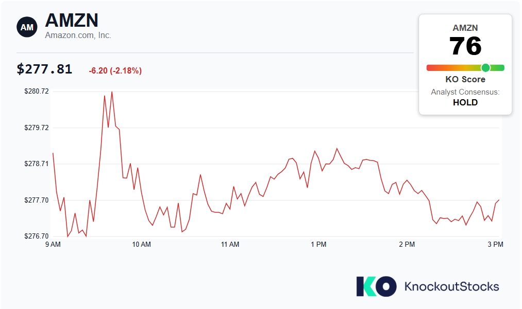Click the $277.81 current price

44,69
